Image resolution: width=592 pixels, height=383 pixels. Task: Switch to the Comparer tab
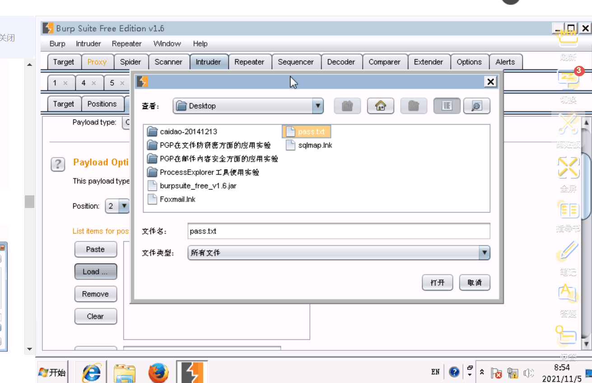pos(384,62)
